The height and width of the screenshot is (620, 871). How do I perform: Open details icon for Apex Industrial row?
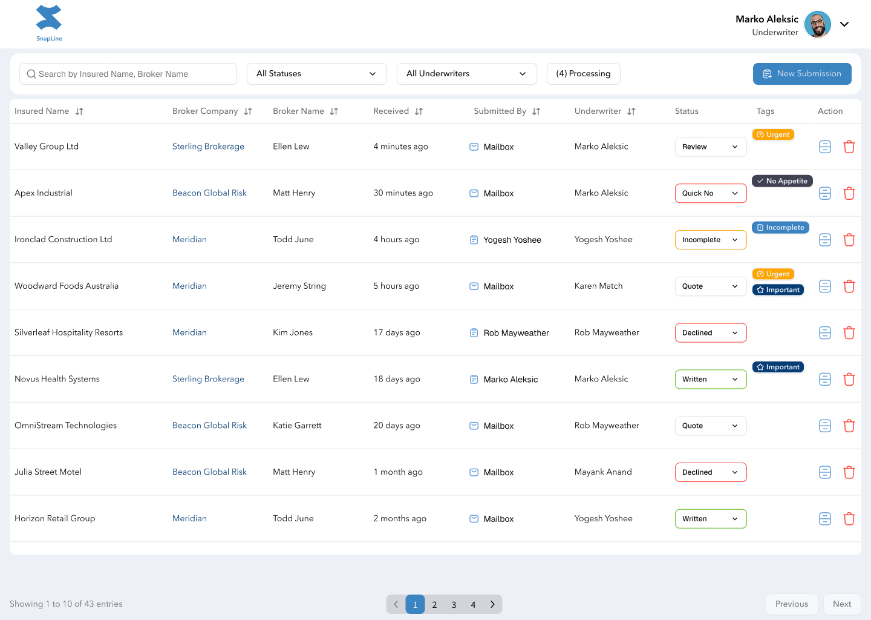(824, 193)
